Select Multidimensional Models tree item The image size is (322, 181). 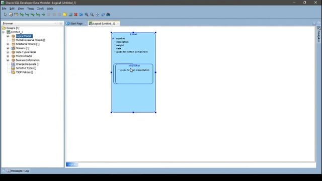tap(30, 40)
